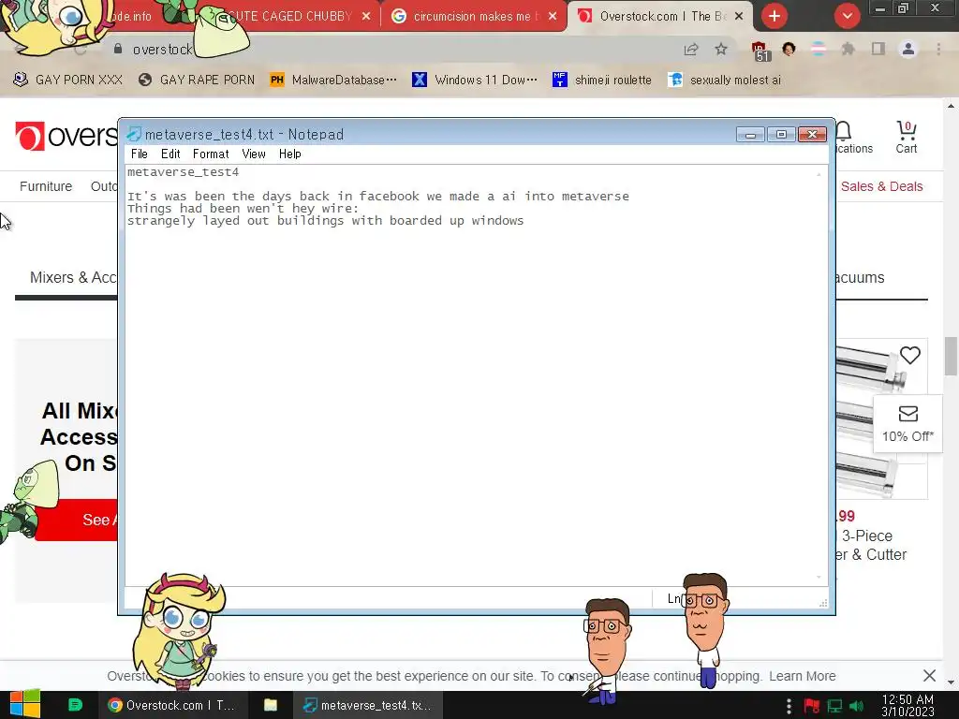Close the metaverse_test4.txt Notepad window
This screenshot has width=959, height=719.
[x=812, y=135]
